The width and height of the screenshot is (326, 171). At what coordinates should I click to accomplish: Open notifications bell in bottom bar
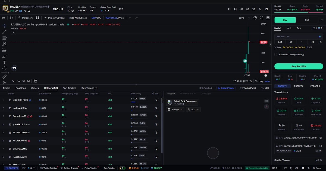(291, 168)
